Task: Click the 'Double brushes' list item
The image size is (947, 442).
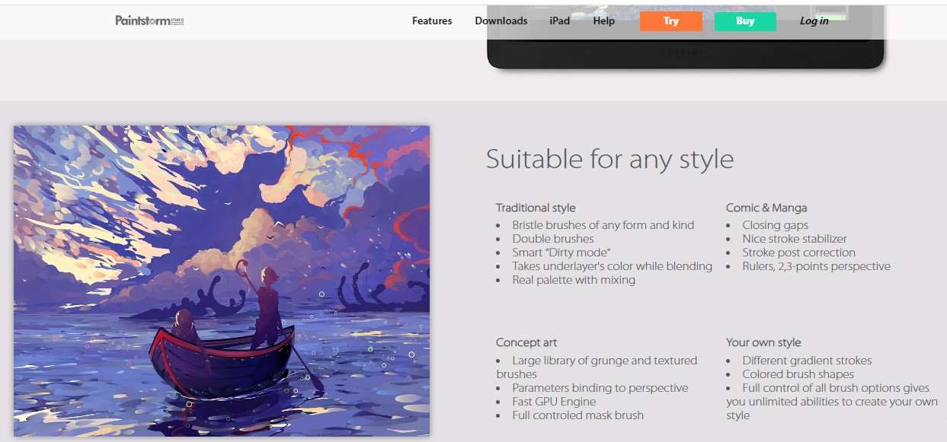Action: (x=553, y=239)
